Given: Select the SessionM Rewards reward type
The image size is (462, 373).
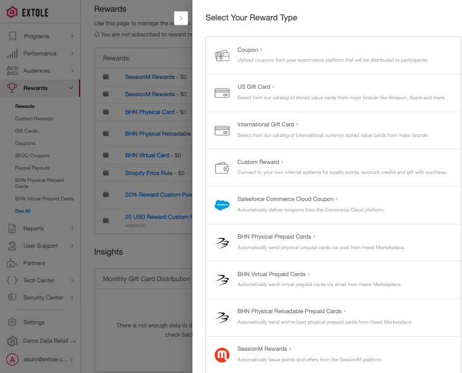Looking at the screenshot, I should 333,355.
